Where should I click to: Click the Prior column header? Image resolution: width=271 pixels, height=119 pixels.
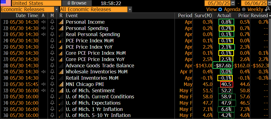(x=244, y=16)
